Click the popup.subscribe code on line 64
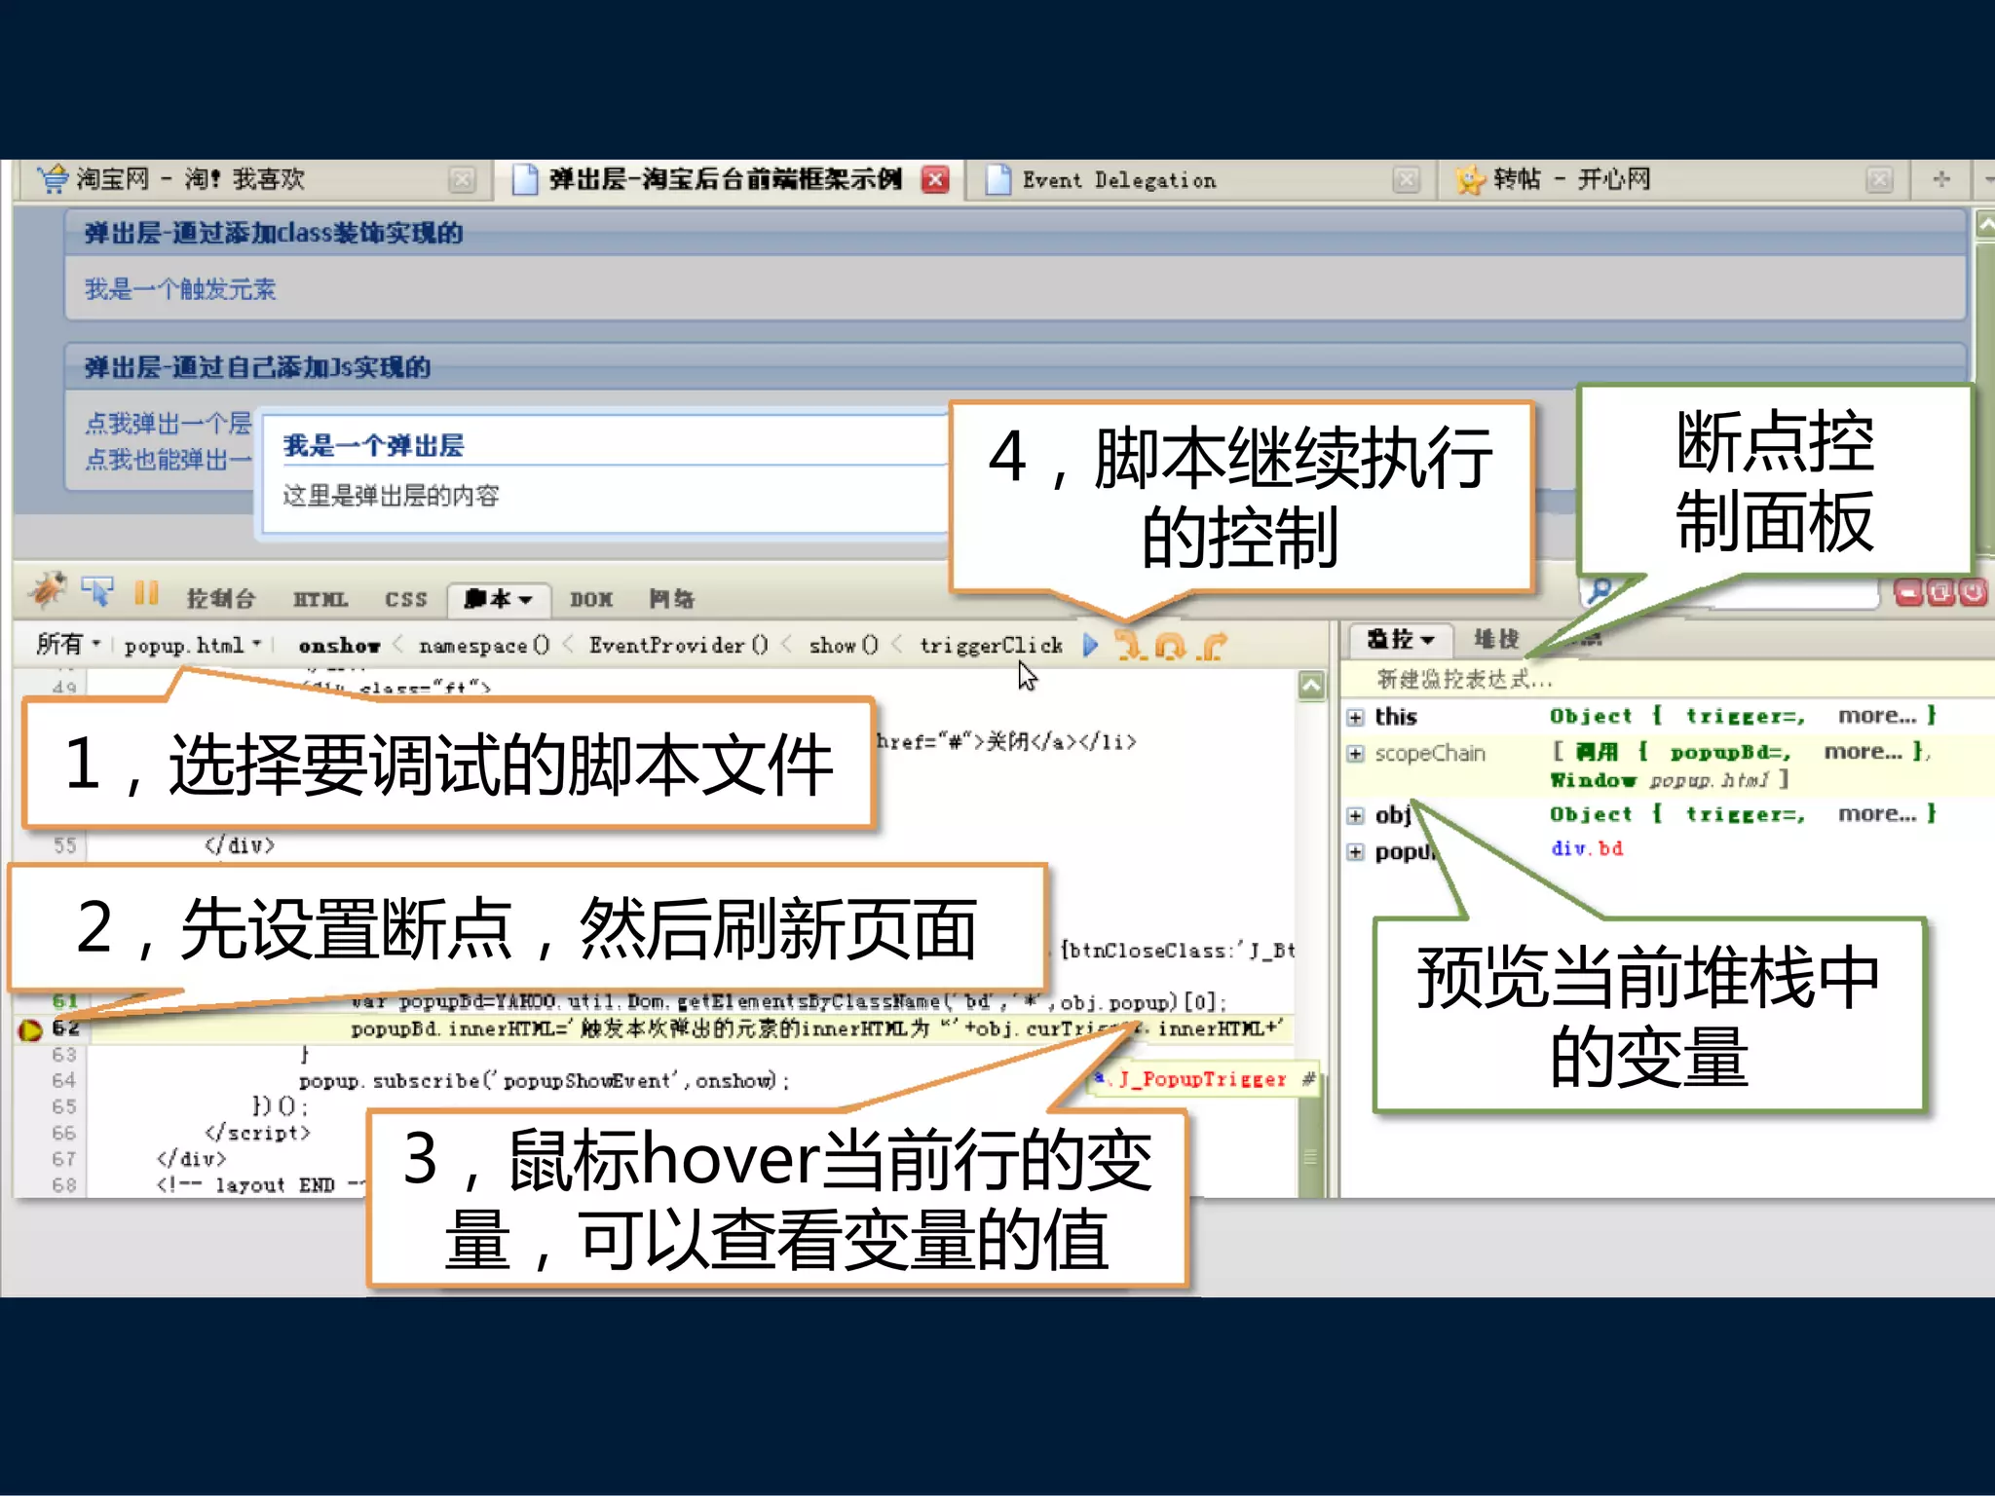1995x1496 pixels. [544, 1081]
